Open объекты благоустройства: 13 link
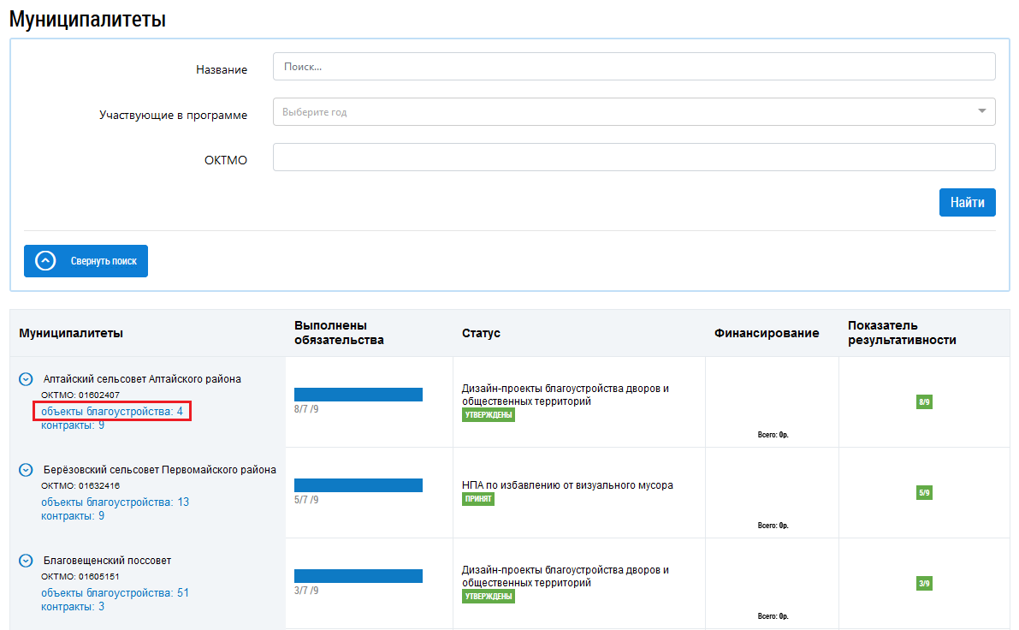1019x630 pixels. [115, 502]
